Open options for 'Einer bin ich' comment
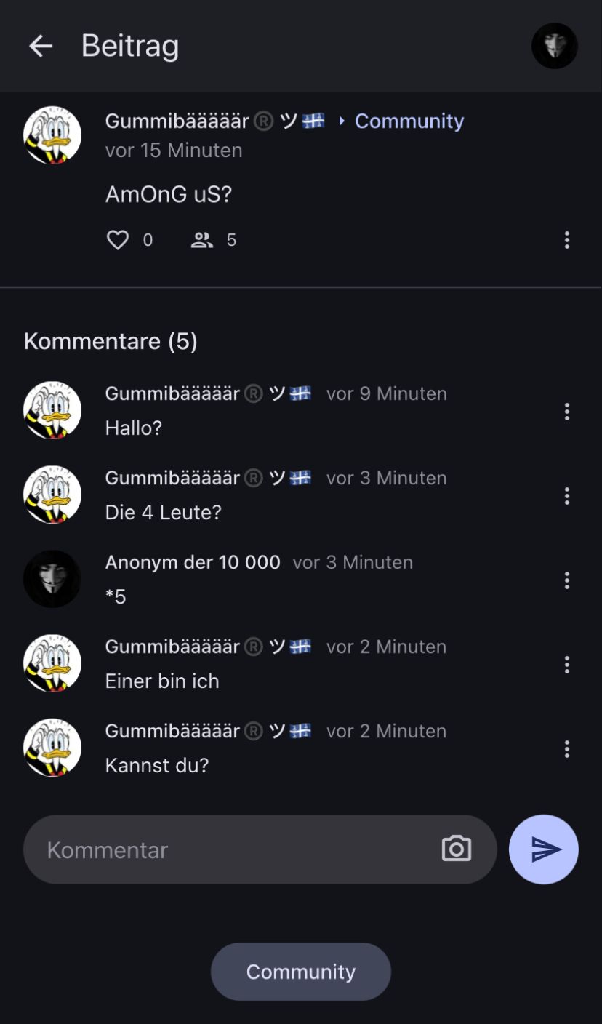The image size is (602, 1024). coord(567,665)
